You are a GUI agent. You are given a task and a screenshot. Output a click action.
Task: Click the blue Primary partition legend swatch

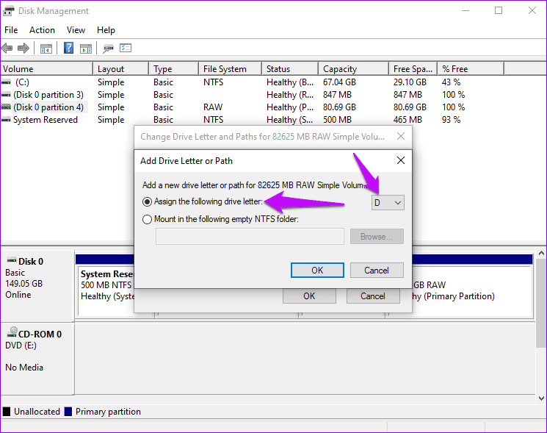pos(68,412)
